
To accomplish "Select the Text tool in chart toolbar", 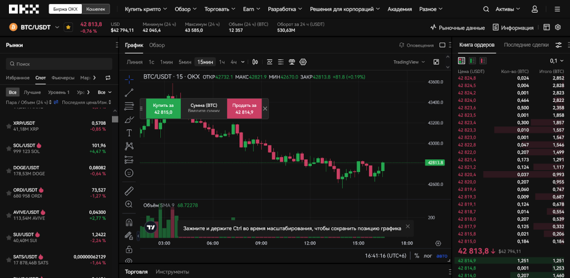I will [129, 133].
